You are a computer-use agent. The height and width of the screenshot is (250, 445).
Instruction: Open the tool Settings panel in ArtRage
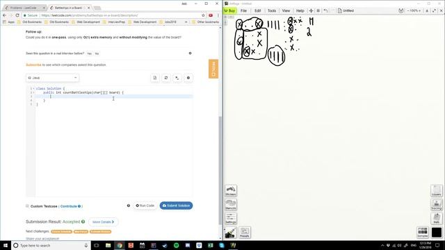(x=231, y=219)
